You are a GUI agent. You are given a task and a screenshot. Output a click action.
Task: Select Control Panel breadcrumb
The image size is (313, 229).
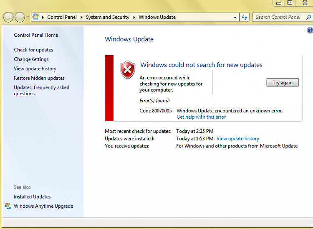[62, 17]
